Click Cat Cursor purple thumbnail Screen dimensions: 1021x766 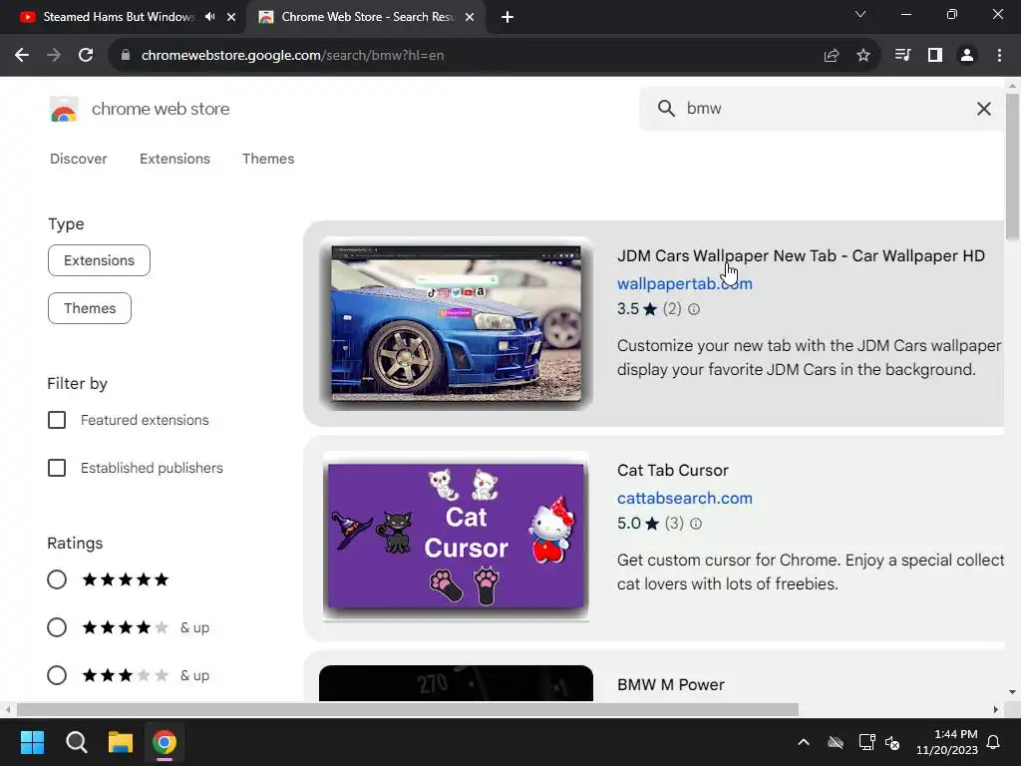coord(456,536)
